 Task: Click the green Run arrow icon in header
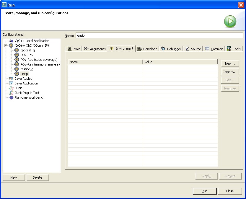(x=230, y=22)
